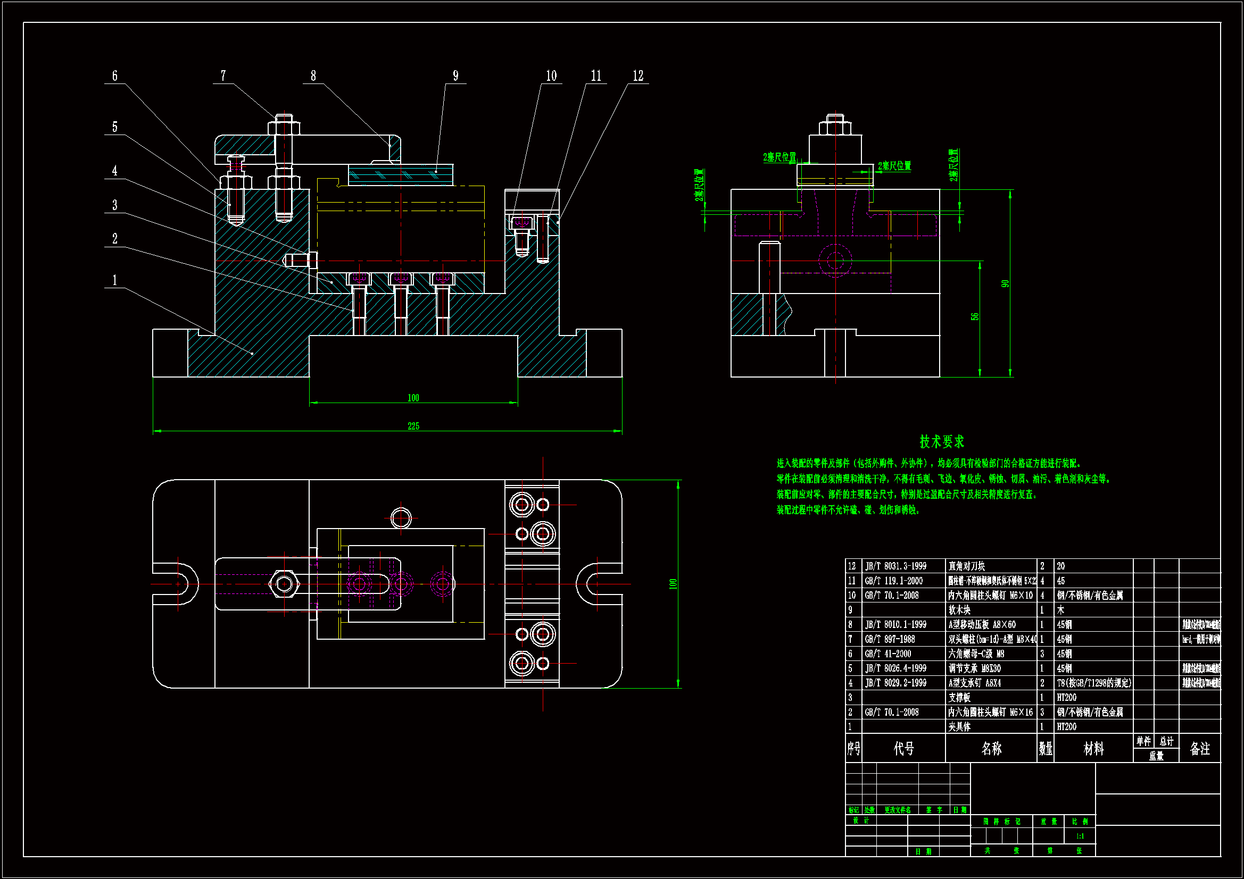Select the JB/T 8010.1-1999 code cell
Viewport: 1244px width, 879px height.
(895, 624)
